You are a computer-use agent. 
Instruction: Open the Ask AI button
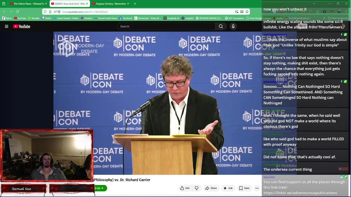coord(228,188)
